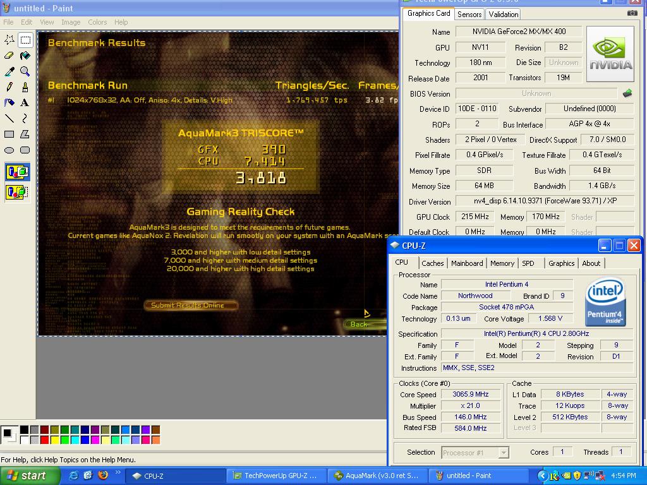Select the Text tool in Paint
The width and height of the screenshot is (647, 485).
[25, 103]
